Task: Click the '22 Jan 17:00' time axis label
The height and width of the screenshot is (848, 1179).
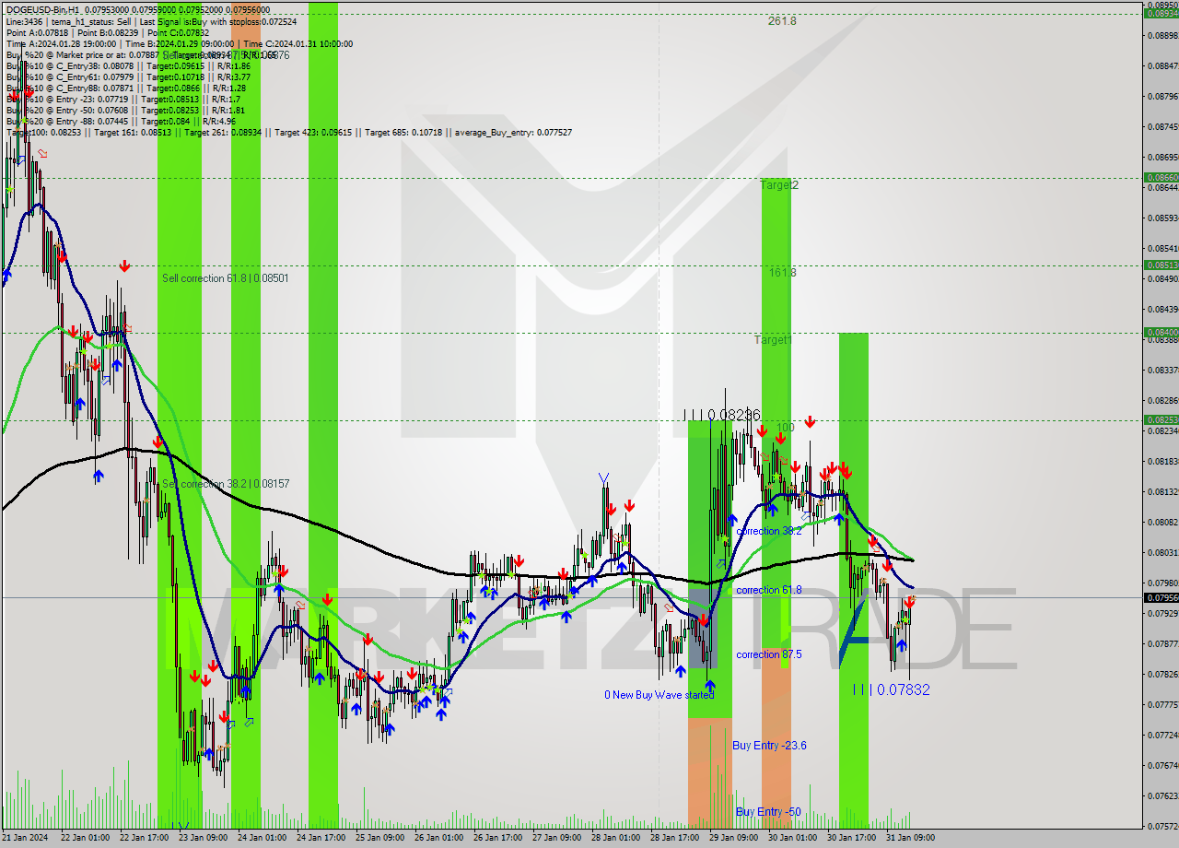Action: point(143,838)
